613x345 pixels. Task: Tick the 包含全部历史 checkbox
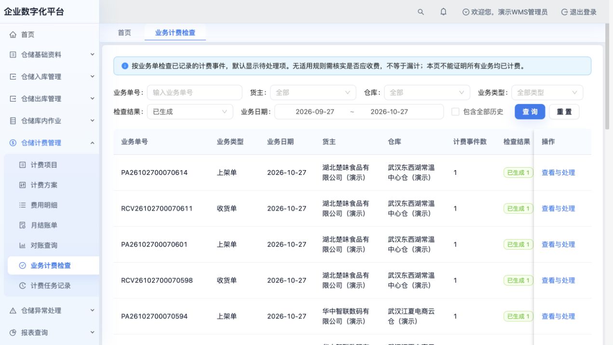pos(455,112)
